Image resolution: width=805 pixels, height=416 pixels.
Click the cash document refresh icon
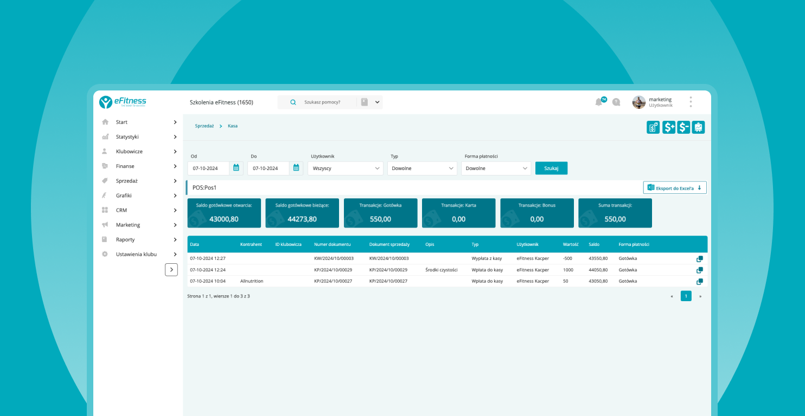653,127
